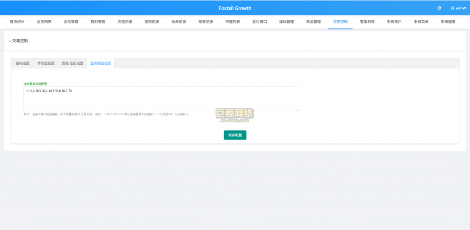Click the format hint text below textarea
This screenshot has height=230, width=470.
pyautogui.click(x=106, y=114)
